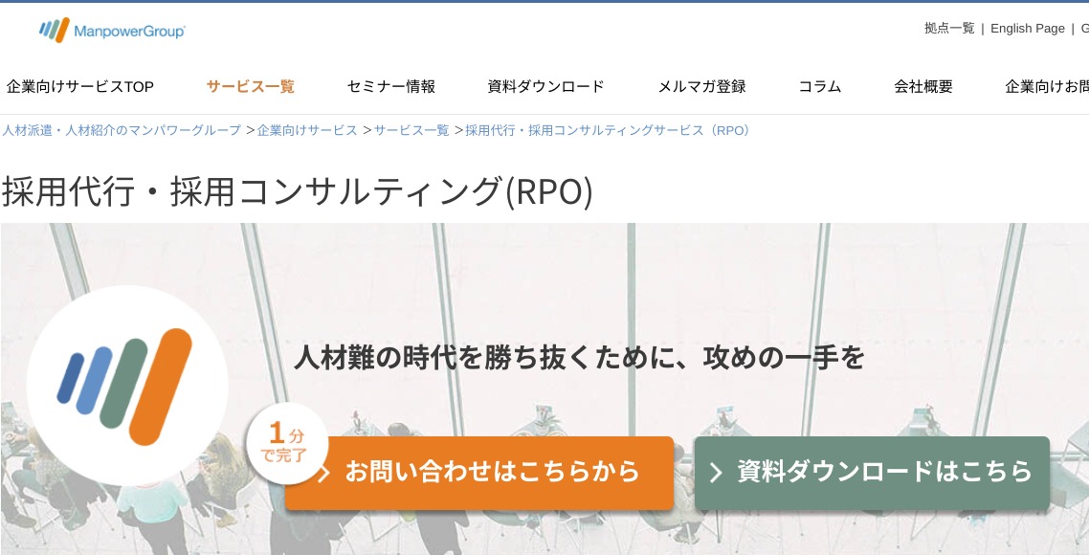Click page heading 採用代行・採用コンサルティング(RPO)

pos(298,191)
